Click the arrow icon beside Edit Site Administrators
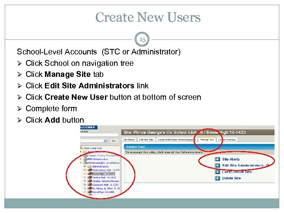 (217, 166)
